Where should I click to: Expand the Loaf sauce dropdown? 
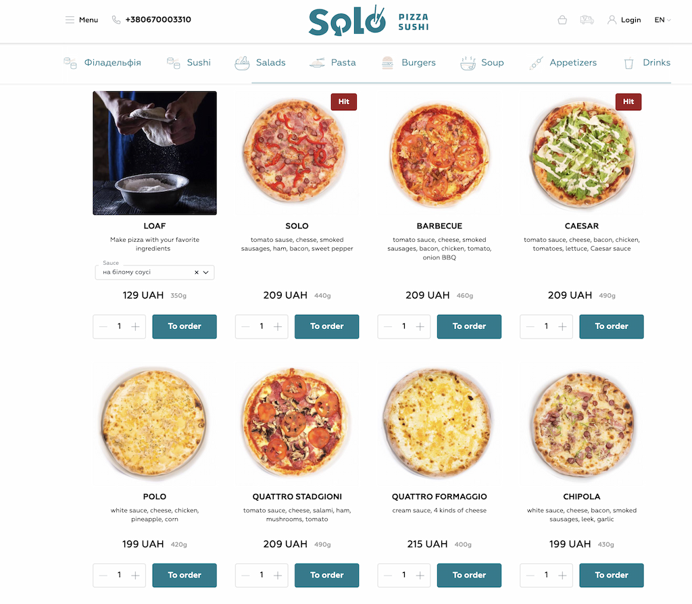(205, 272)
